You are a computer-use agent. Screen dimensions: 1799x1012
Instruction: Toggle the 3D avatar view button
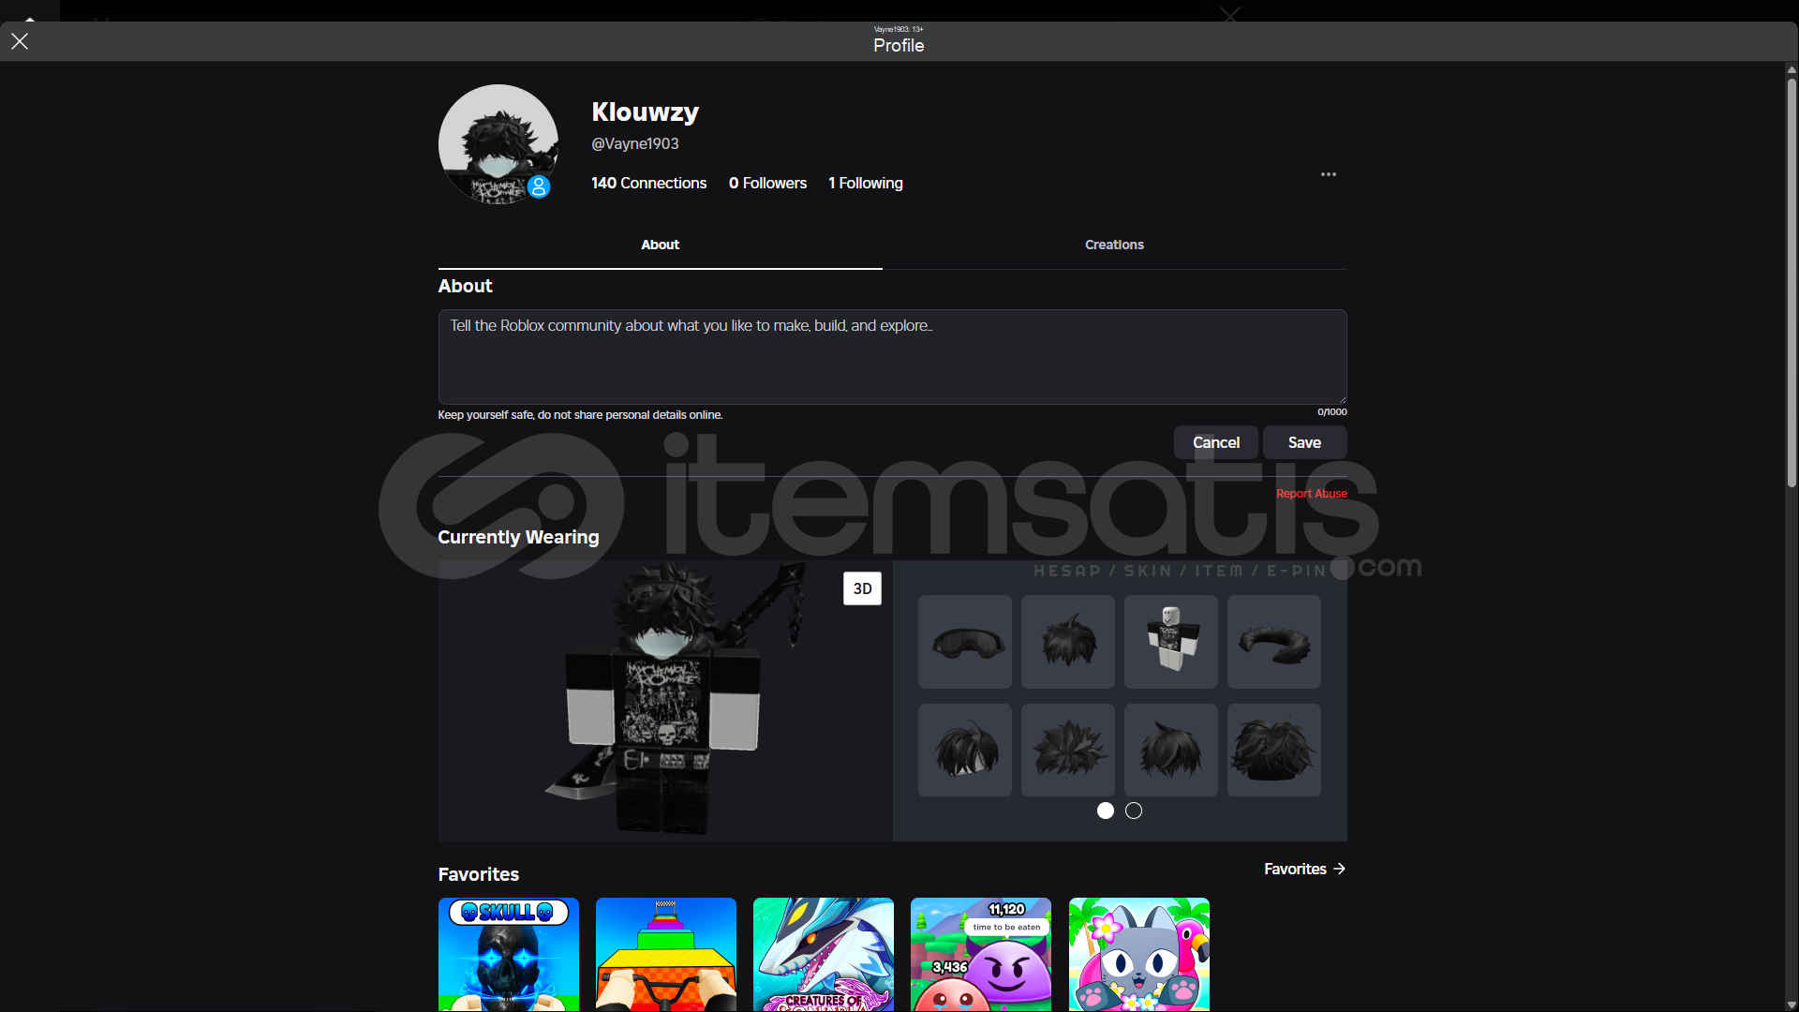click(x=862, y=588)
